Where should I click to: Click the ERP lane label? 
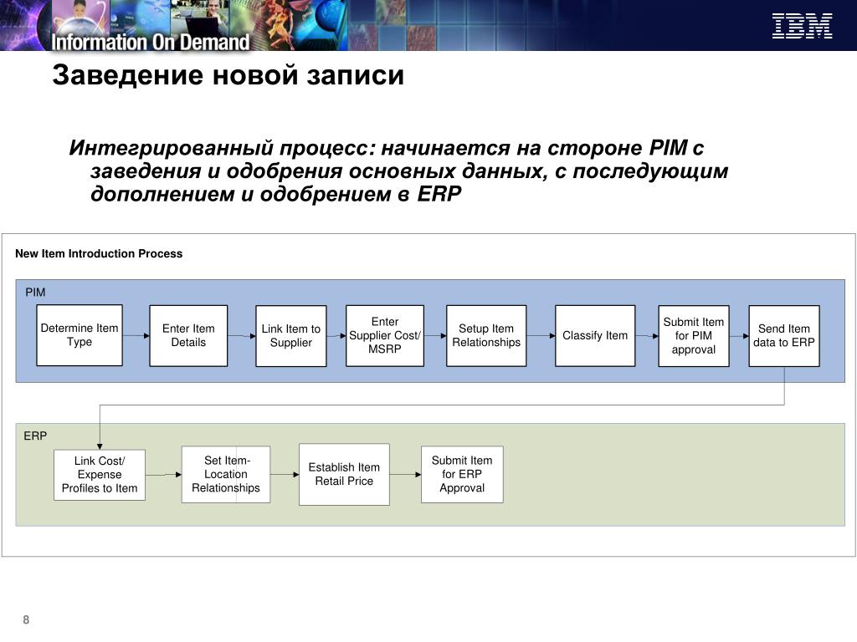[x=35, y=436]
